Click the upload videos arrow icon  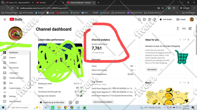click(x=178, y=29)
